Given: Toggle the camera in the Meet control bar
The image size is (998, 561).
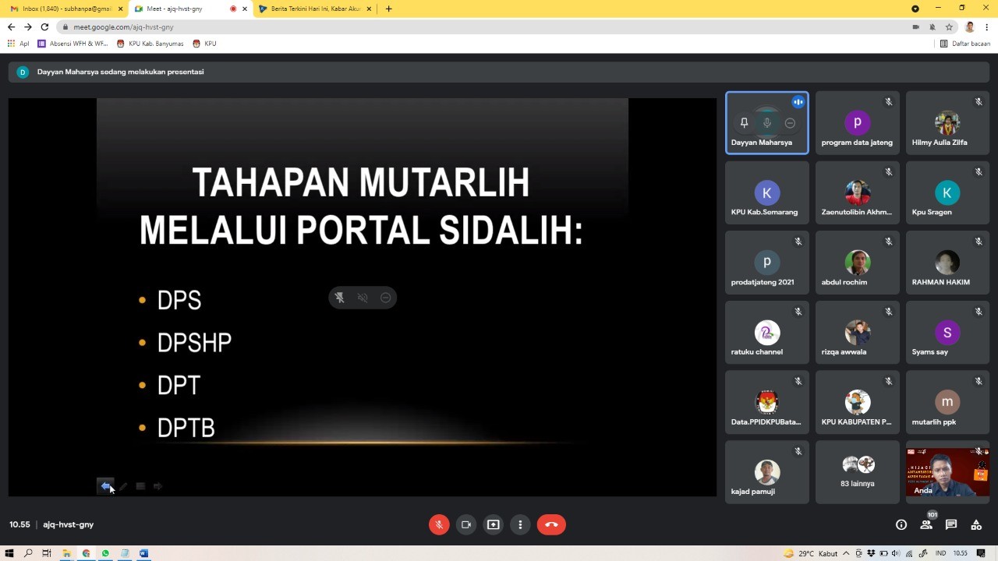Looking at the screenshot, I should point(466,524).
